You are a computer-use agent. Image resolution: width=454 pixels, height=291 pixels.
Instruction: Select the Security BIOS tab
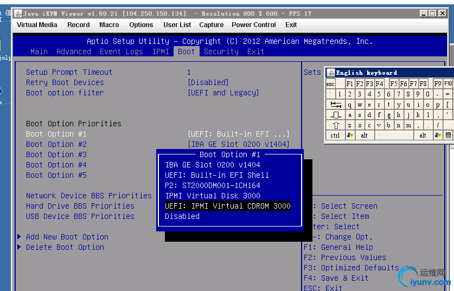(221, 51)
